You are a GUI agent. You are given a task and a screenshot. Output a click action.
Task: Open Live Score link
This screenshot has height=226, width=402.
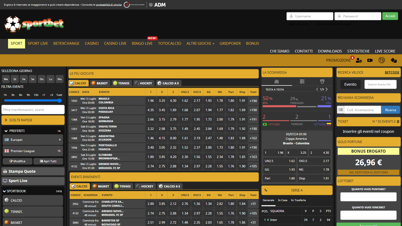385,51
